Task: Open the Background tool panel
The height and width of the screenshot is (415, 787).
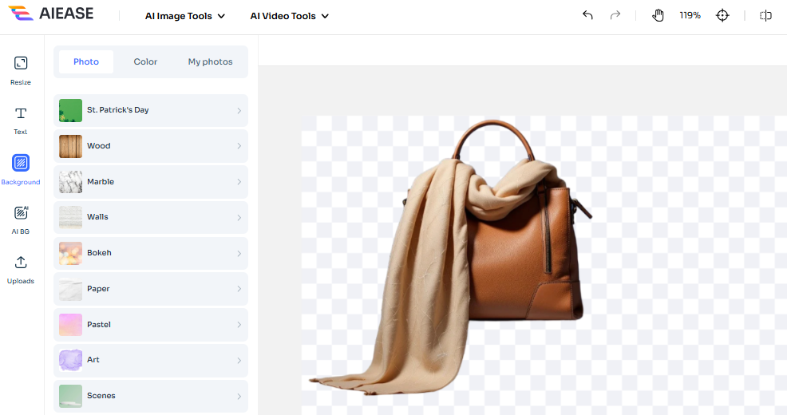Action: coord(21,164)
